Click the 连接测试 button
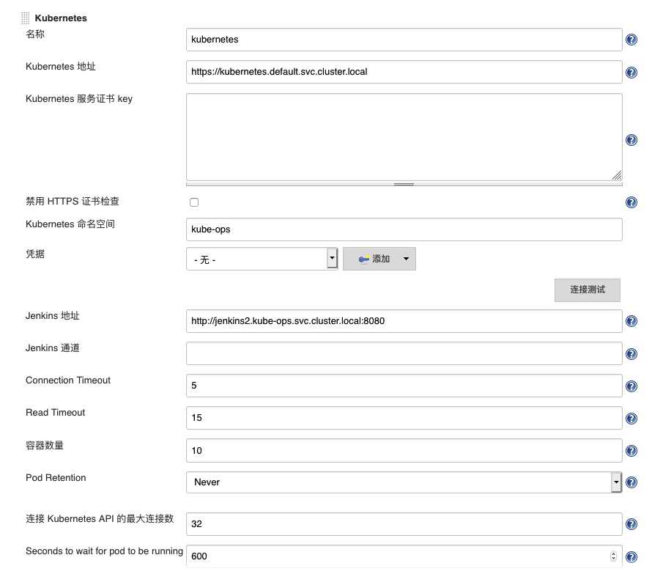Image resolution: width=652 pixels, height=574 pixels. coord(588,290)
